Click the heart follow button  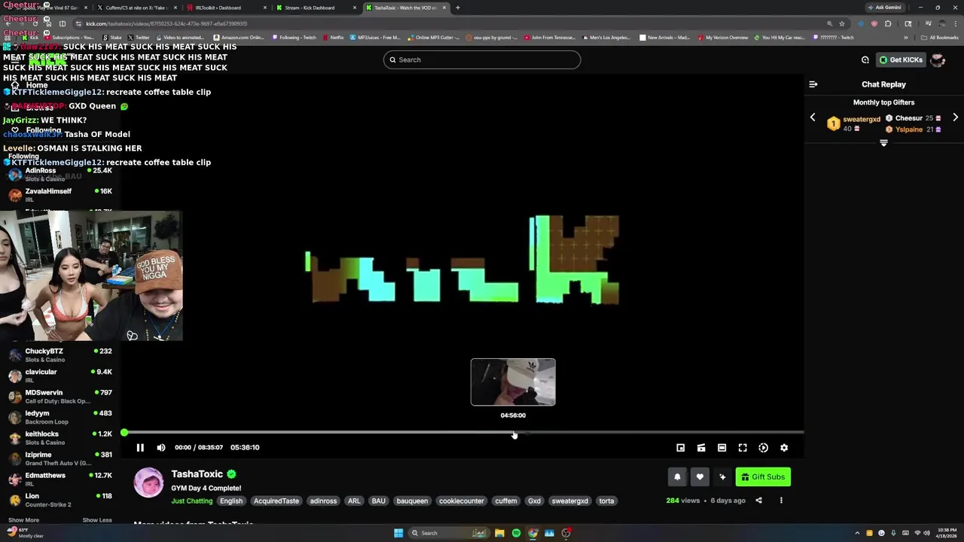click(x=700, y=477)
